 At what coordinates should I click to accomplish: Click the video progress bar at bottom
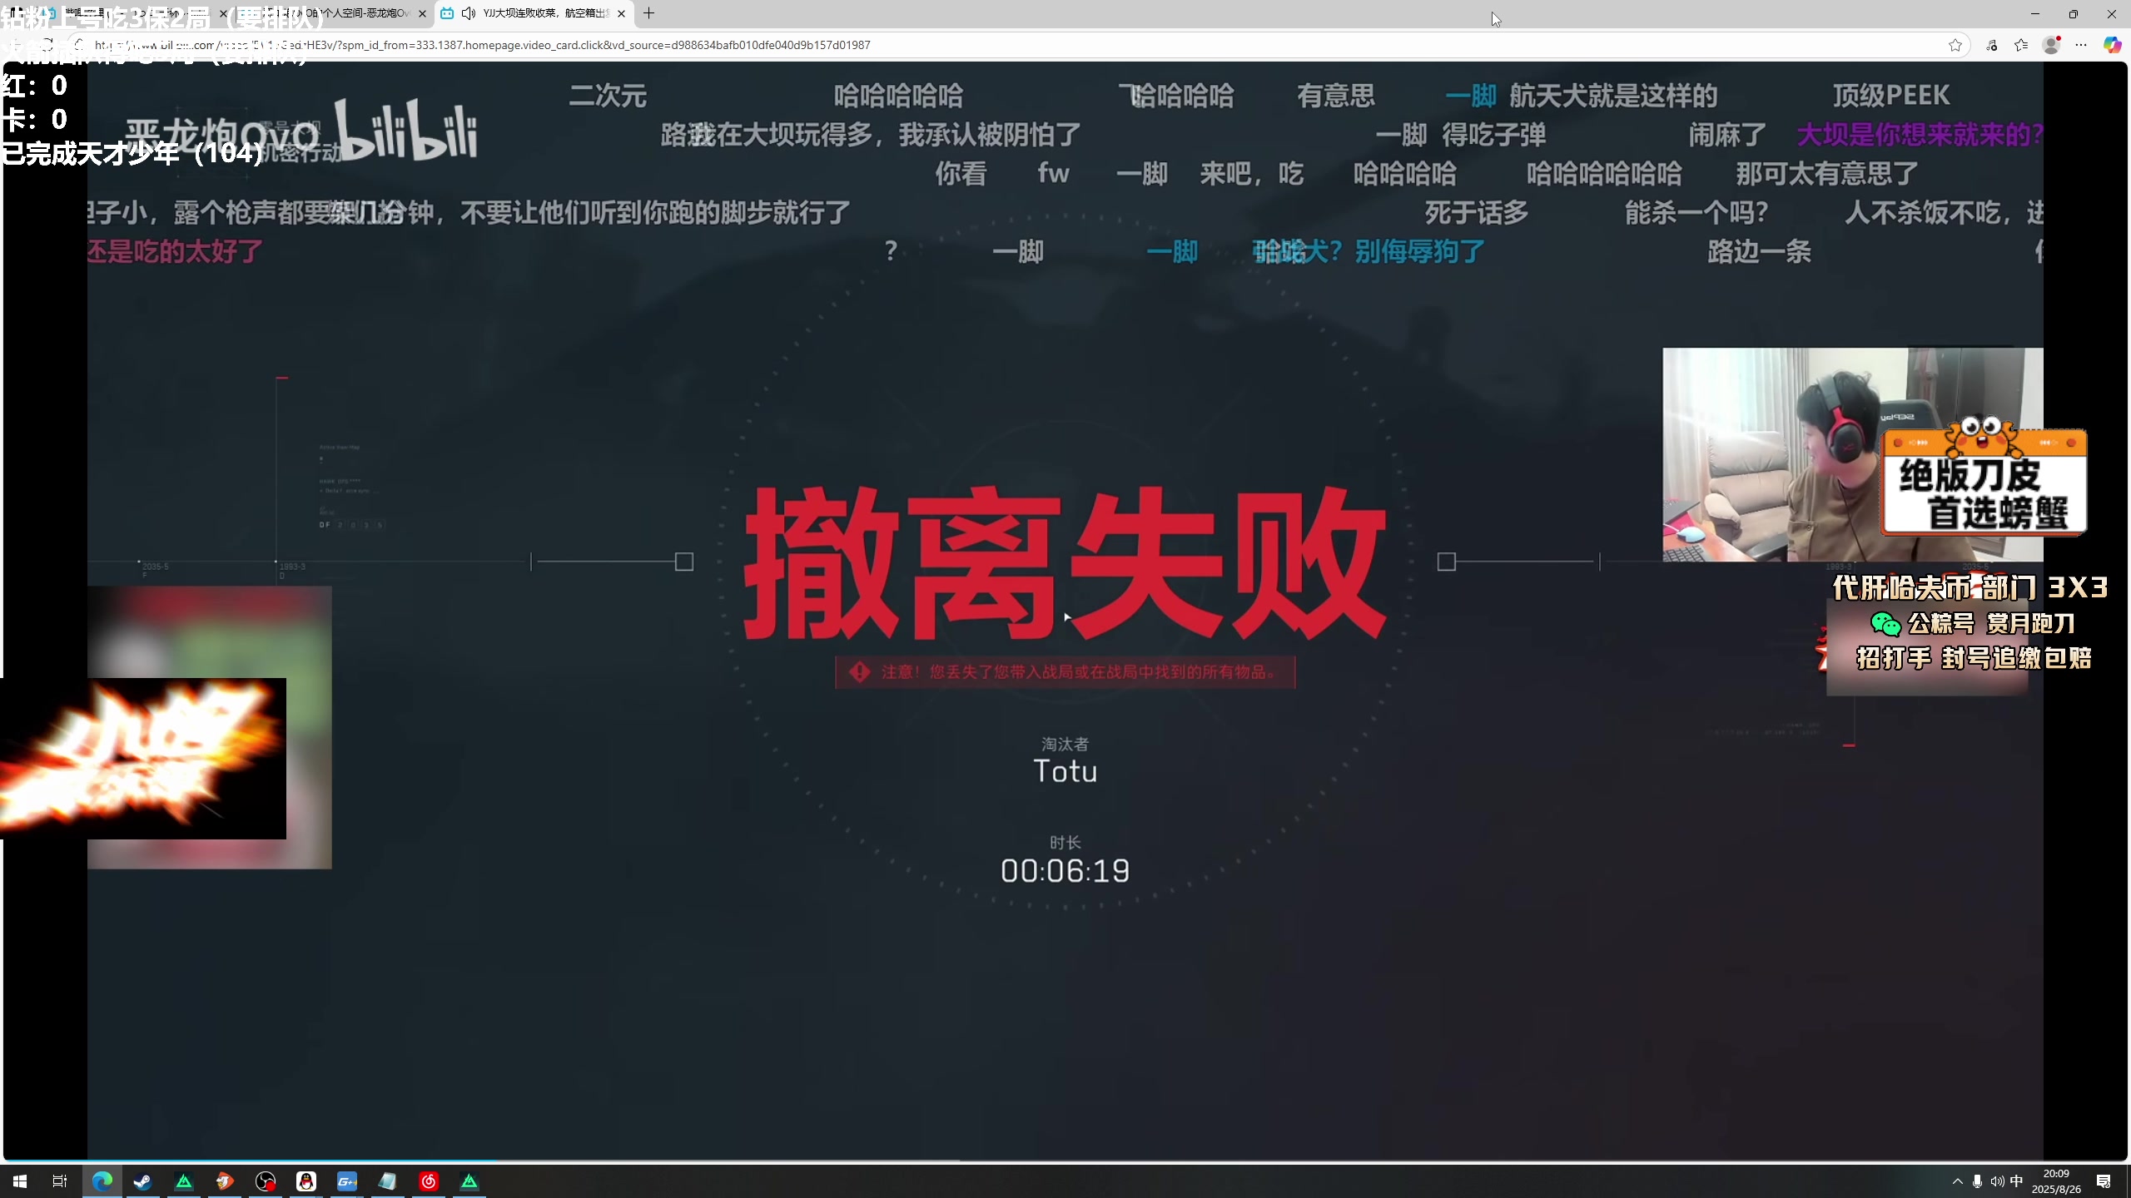click(1065, 1160)
